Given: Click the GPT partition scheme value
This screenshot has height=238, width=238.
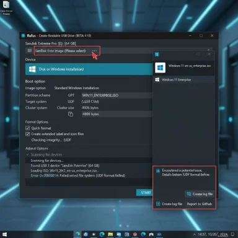Looking at the screenshot, I should [71, 95].
